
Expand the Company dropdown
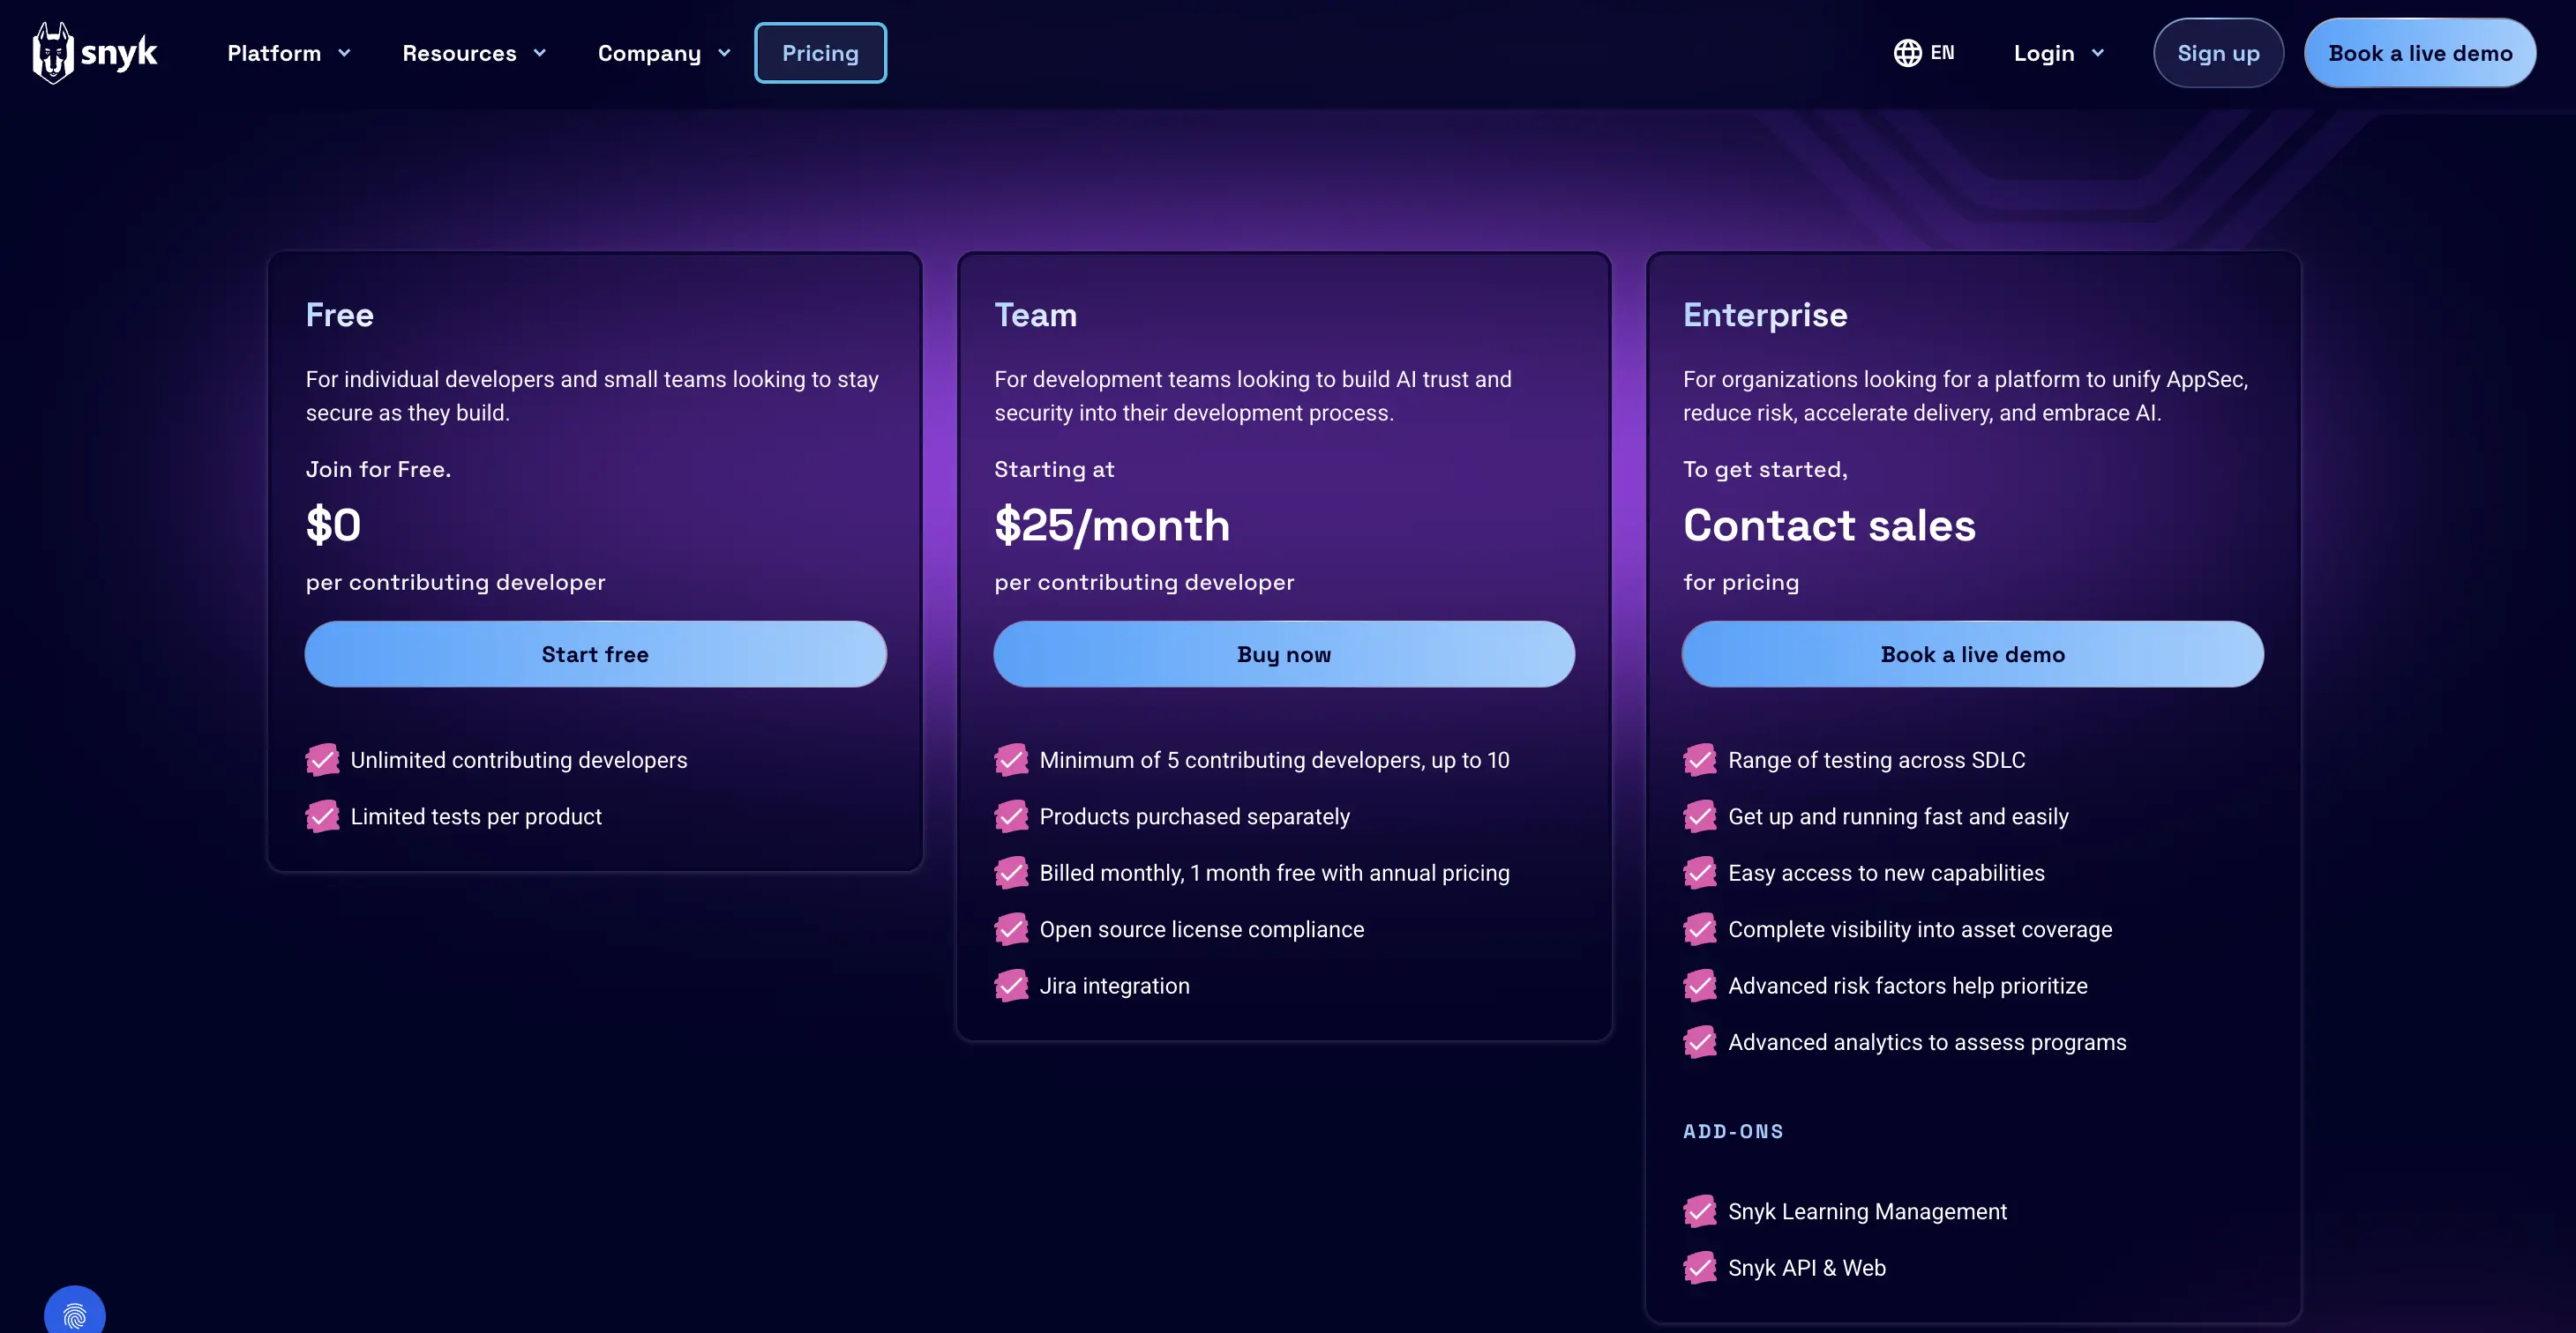coord(663,53)
